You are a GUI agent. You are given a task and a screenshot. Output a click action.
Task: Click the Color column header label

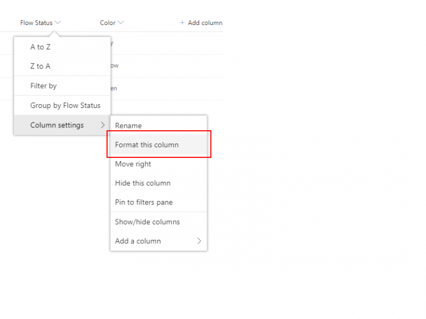point(108,23)
